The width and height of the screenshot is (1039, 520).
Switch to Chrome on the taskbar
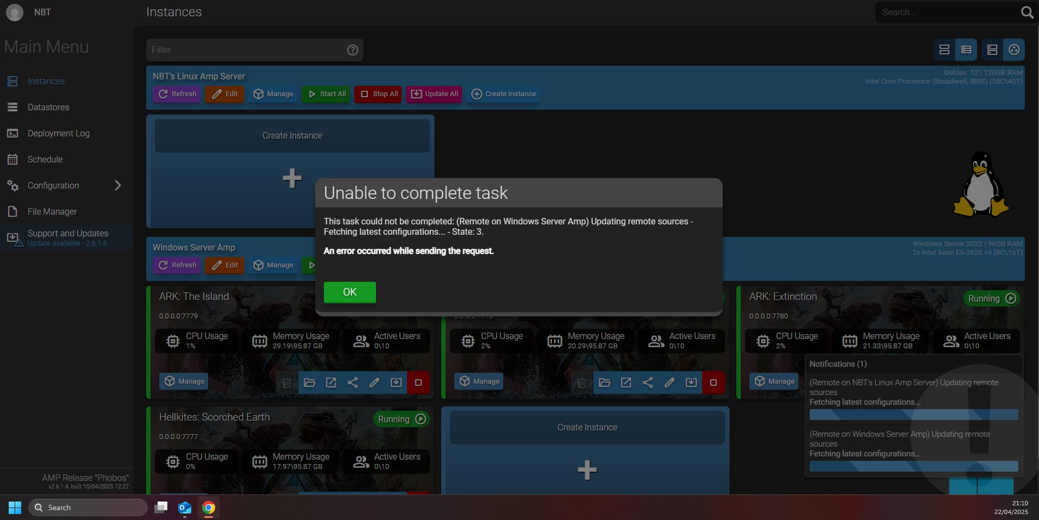[x=209, y=508]
